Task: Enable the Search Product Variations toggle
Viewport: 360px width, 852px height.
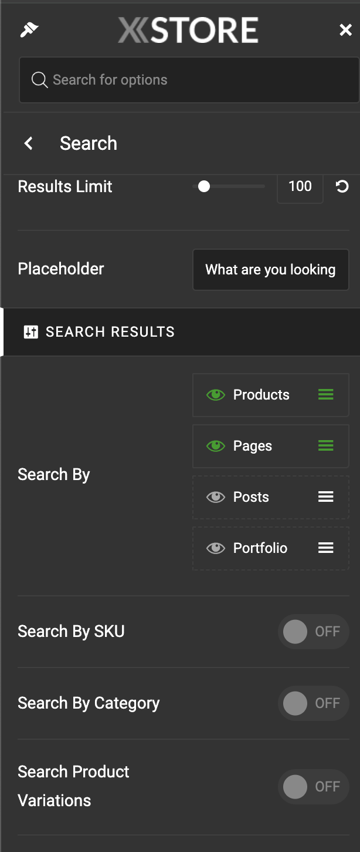Action: pyautogui.click(x=313, y=787)
